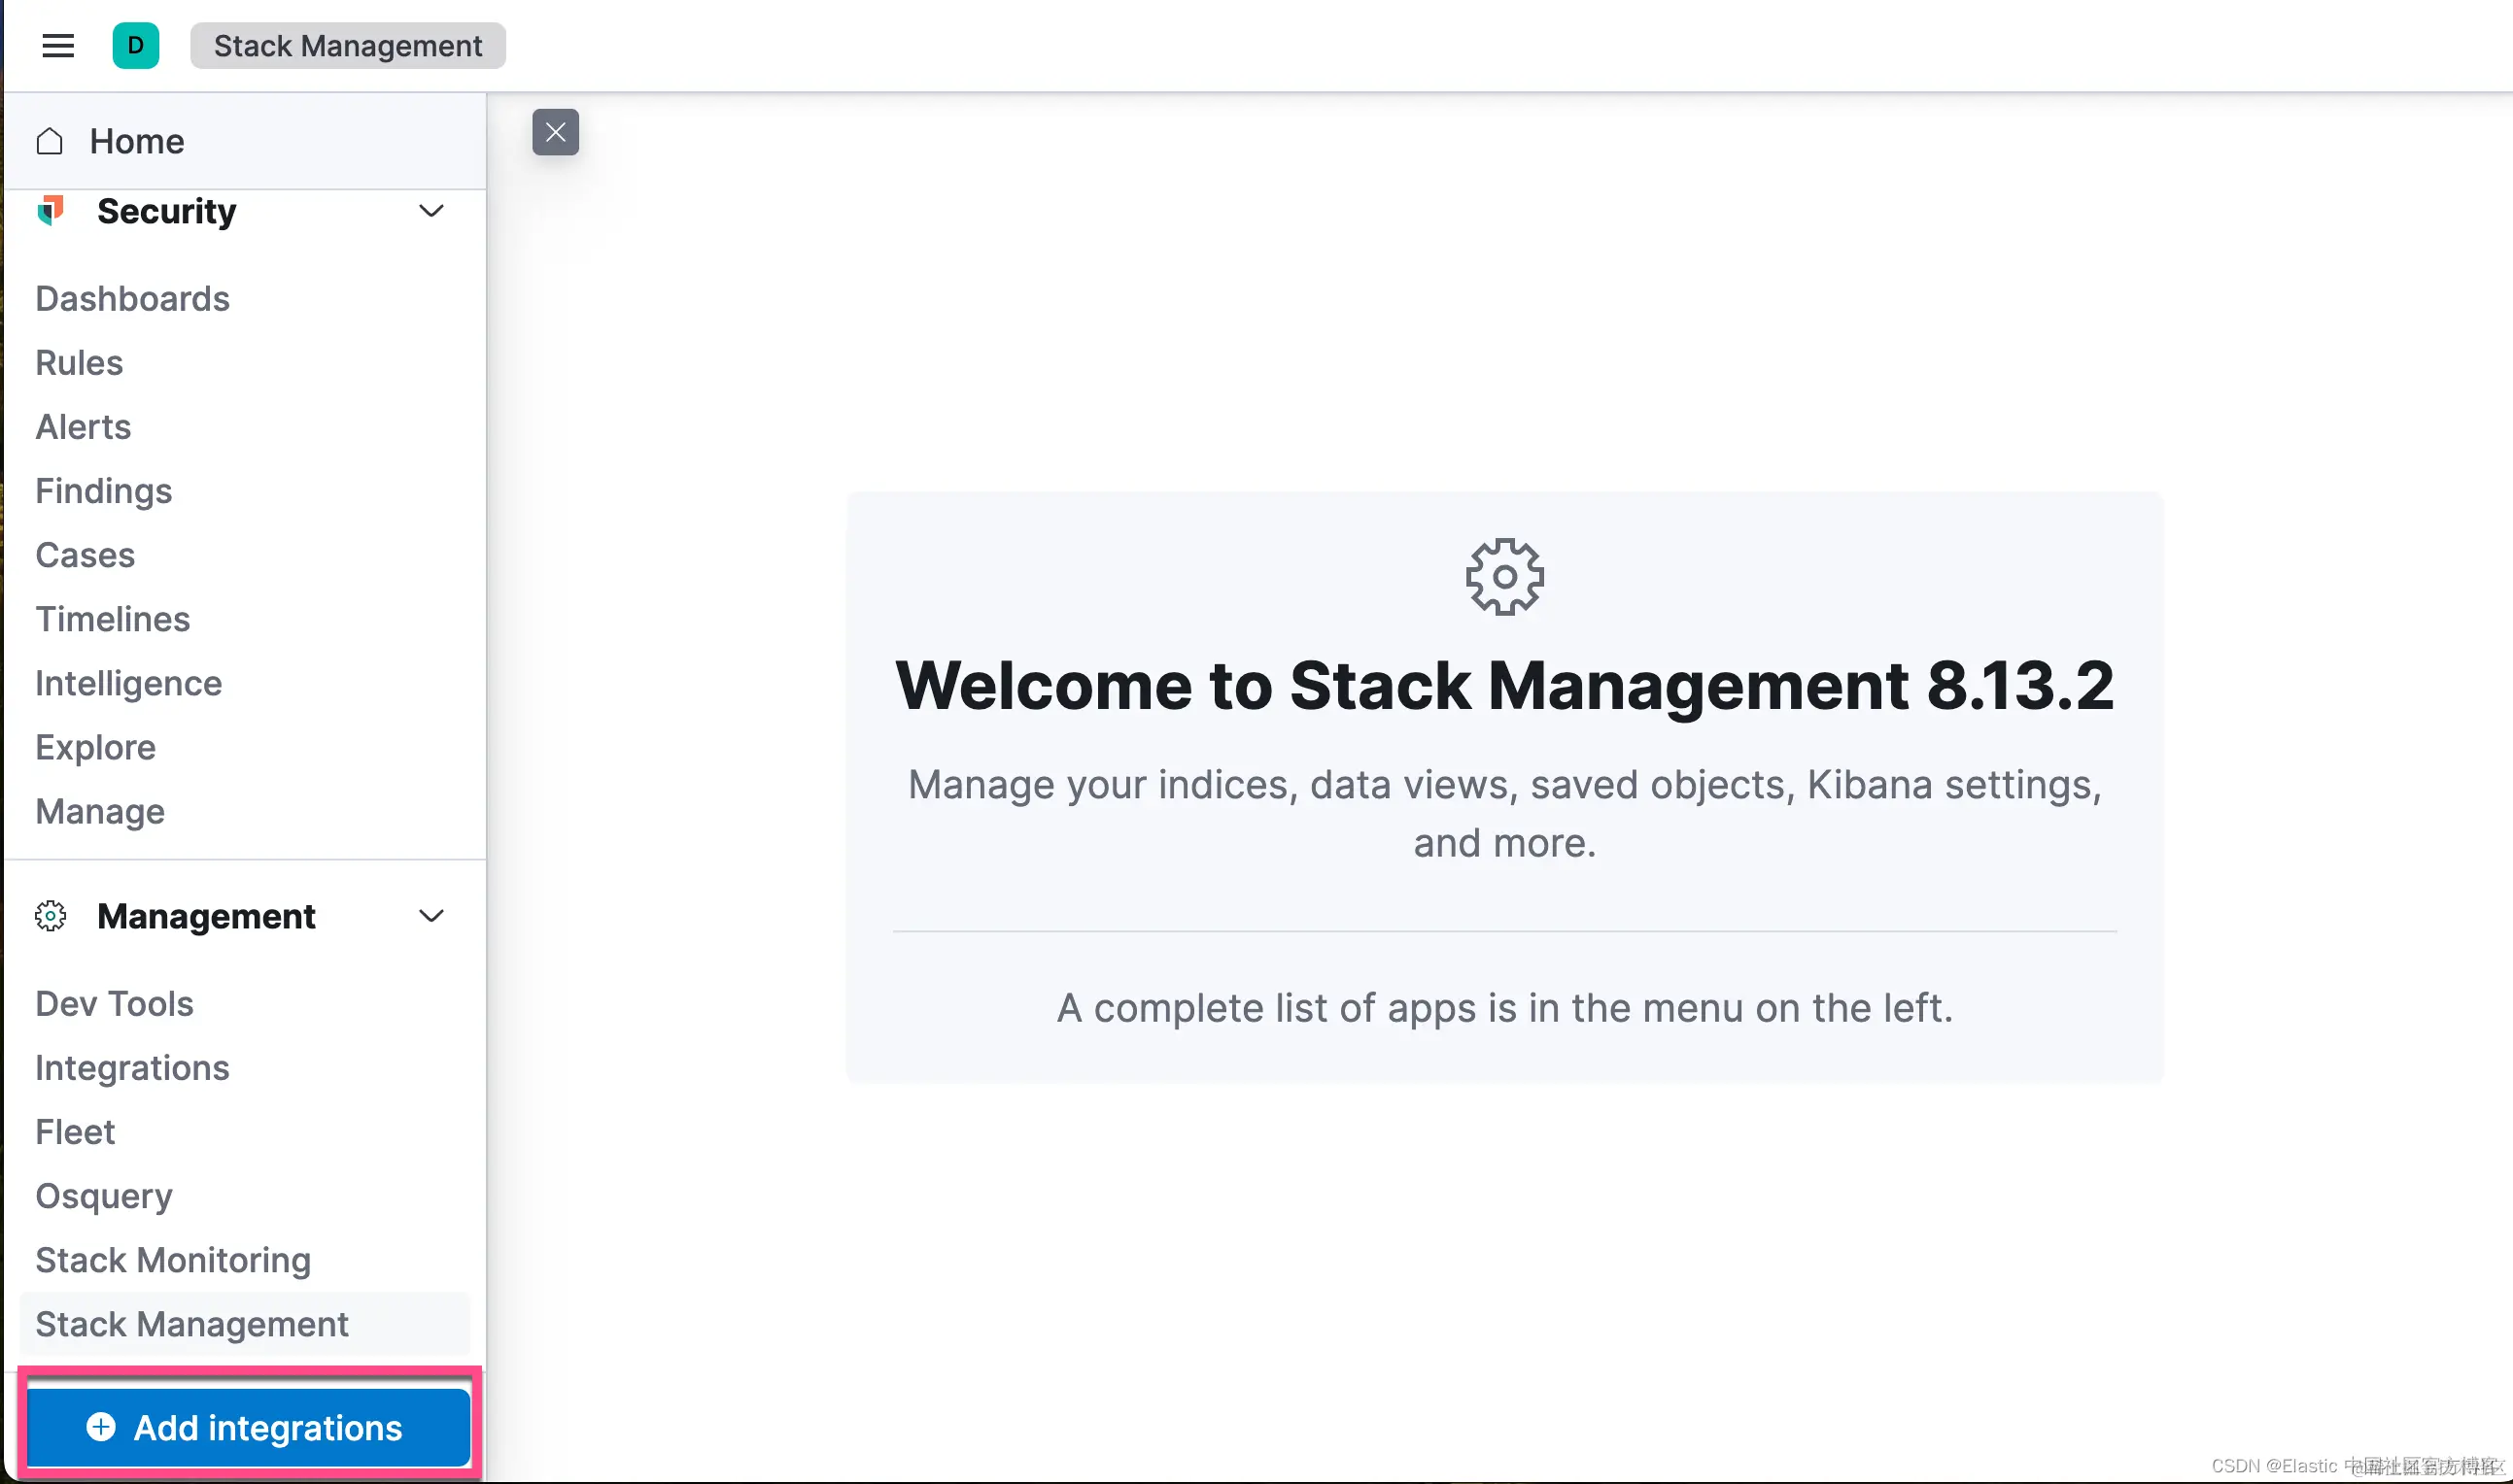Open Rules under Security

click(x=79, y=363)
